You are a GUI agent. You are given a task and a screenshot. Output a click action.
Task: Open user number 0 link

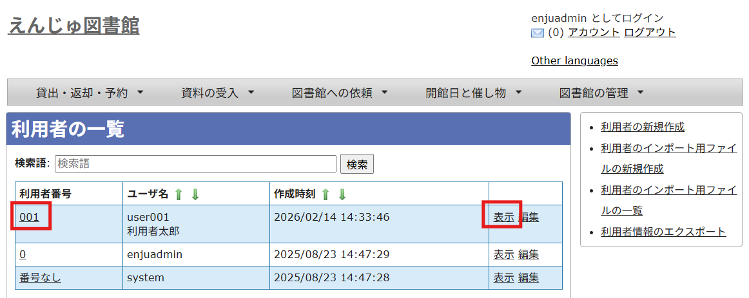(x=23, y=255)
